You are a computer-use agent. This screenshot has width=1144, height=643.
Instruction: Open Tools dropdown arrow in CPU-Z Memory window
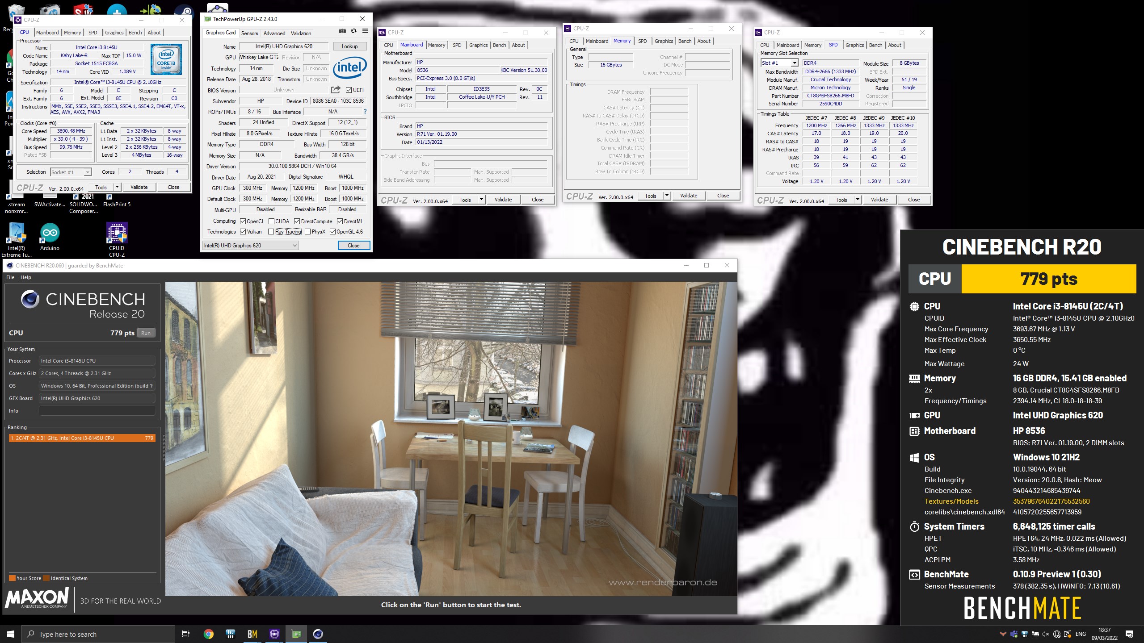pos(667,196)
